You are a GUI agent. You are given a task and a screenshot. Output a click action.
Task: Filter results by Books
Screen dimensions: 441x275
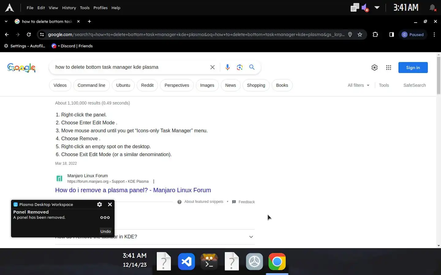tap(282, 85)
